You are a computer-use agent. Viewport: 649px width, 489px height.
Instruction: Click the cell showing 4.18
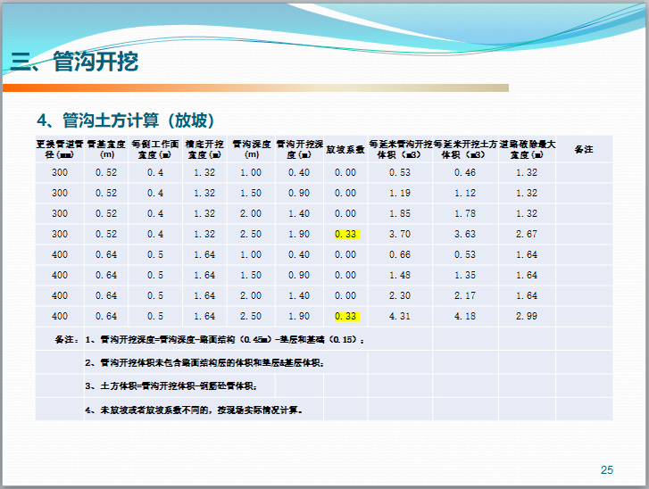464,316
